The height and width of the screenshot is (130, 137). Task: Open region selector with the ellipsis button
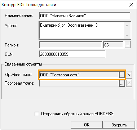[x=128, y=45]
